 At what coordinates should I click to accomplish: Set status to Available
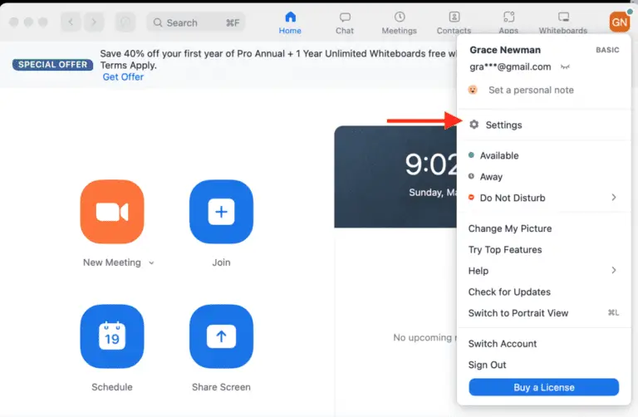tap(498, 155)
